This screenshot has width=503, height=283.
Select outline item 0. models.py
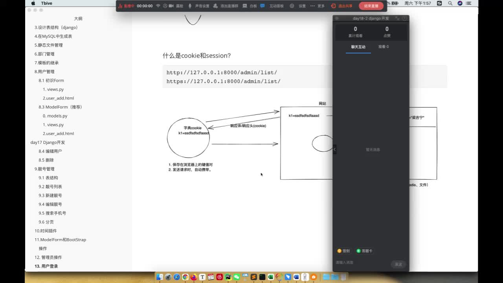55,116
